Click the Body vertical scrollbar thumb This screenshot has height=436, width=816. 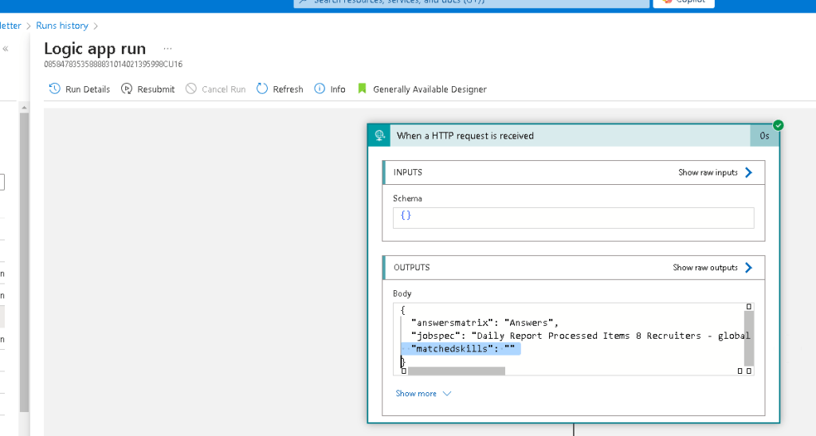(749, 338)
